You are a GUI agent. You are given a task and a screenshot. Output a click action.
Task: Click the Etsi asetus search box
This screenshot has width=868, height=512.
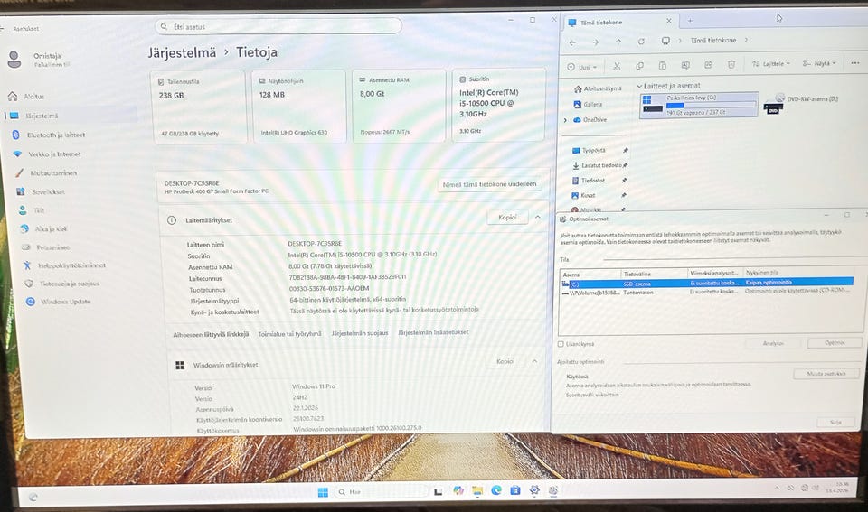tap(278, 26)
